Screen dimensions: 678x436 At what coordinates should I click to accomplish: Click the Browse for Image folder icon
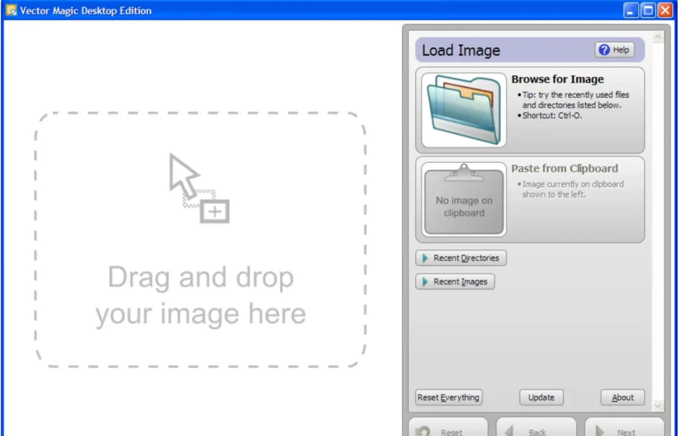tap(461, 108)
